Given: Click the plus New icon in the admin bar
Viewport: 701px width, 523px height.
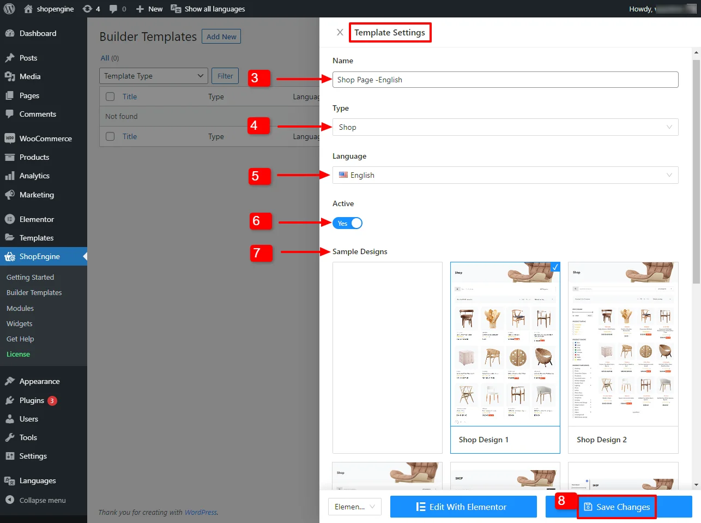Looking at the screenshot, I should coord(140,9).
